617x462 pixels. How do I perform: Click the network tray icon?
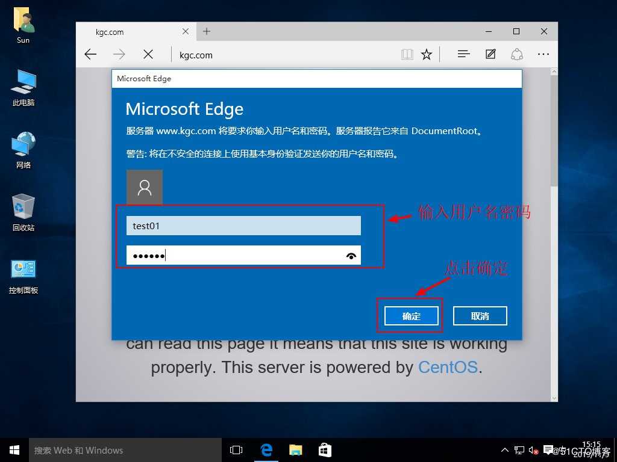(x=519, y=450)
